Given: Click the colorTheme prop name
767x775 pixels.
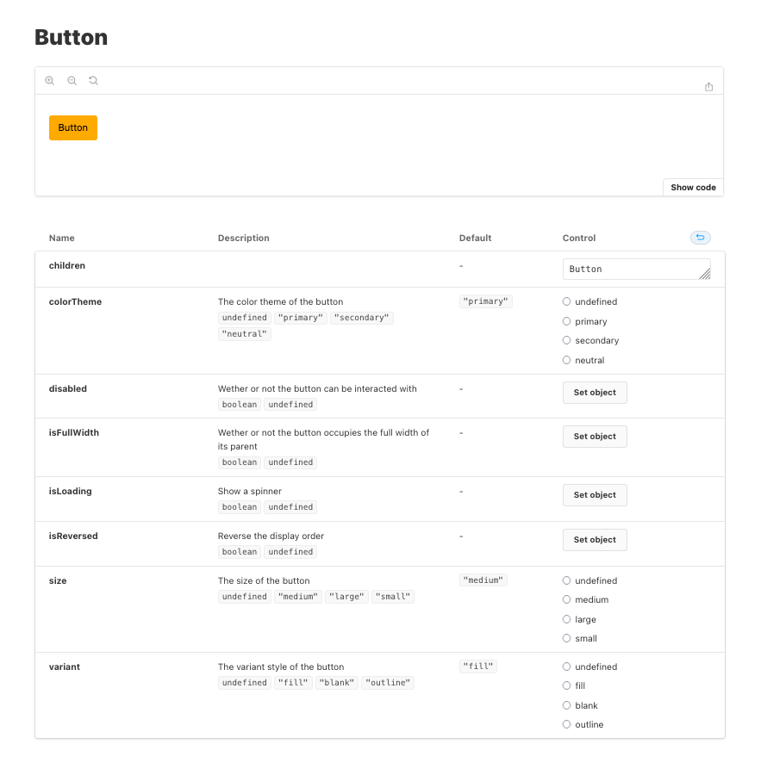Looking at the screenshot, I should click(75, 301).
